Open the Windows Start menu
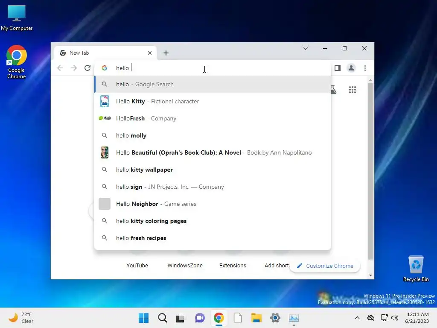 143,318
